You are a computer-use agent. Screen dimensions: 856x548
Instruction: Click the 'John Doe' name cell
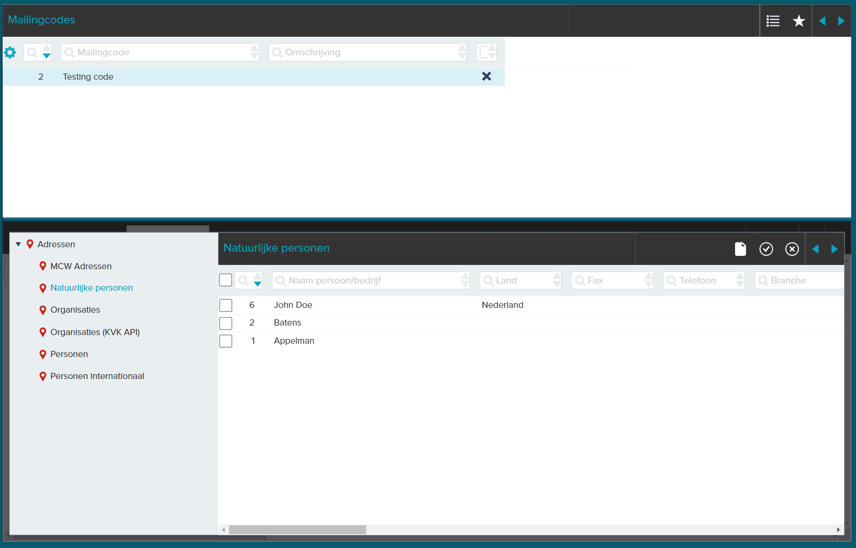293,305
